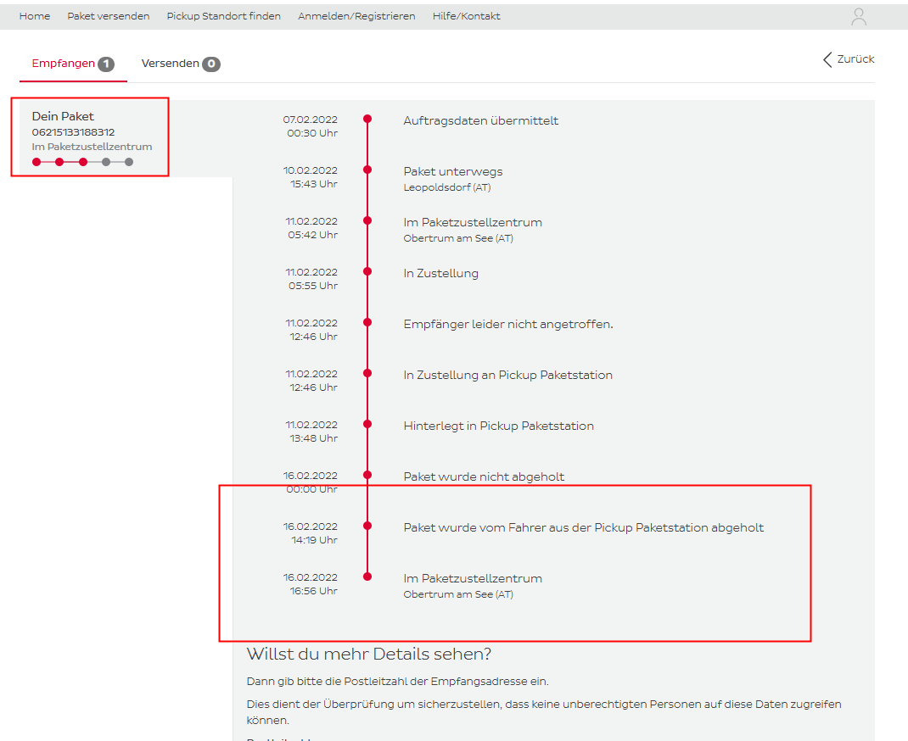Click the final Im Paketzustellzentrum timeline dot
Viewport: 908px width, 741px height.
(367, 577)
